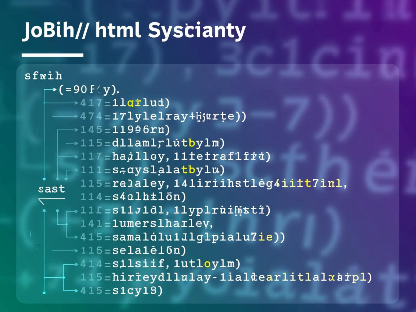416x312 pixels.
Task: Click the small plus sign left of line 145
Action: (x=37, y=131)
